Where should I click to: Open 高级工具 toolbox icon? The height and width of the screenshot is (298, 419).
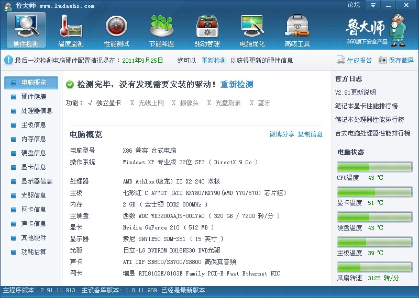pyautogui.click(x=297, y=30)
